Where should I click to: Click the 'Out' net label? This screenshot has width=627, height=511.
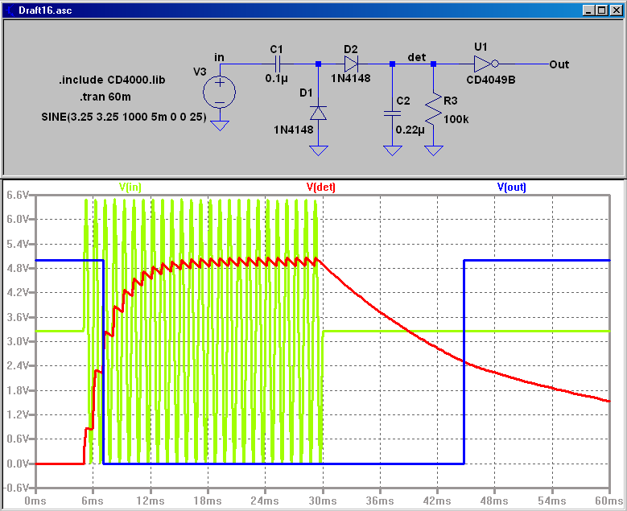[559, 64]
